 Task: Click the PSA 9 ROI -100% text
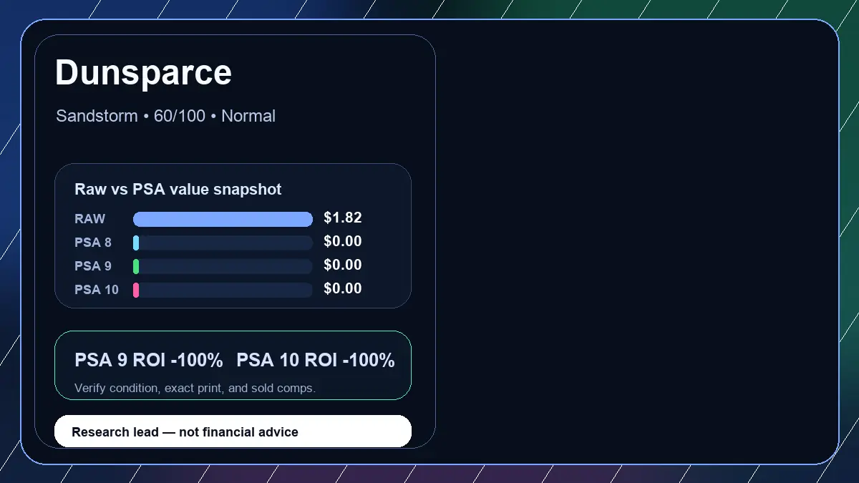point(149,361)
